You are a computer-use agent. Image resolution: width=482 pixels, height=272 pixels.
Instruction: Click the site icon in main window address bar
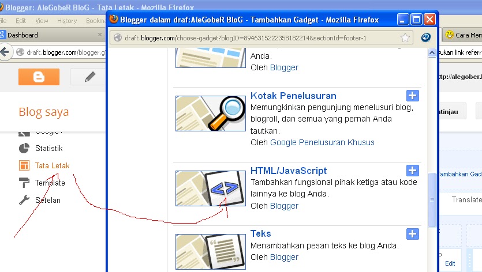point(20,52)
